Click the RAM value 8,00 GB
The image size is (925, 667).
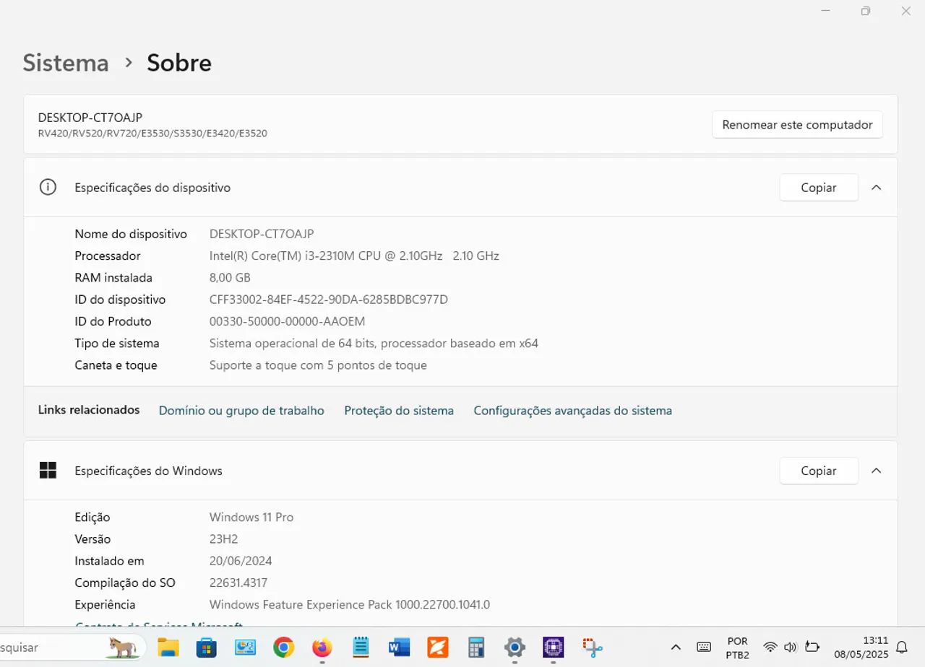click(230, 278)
